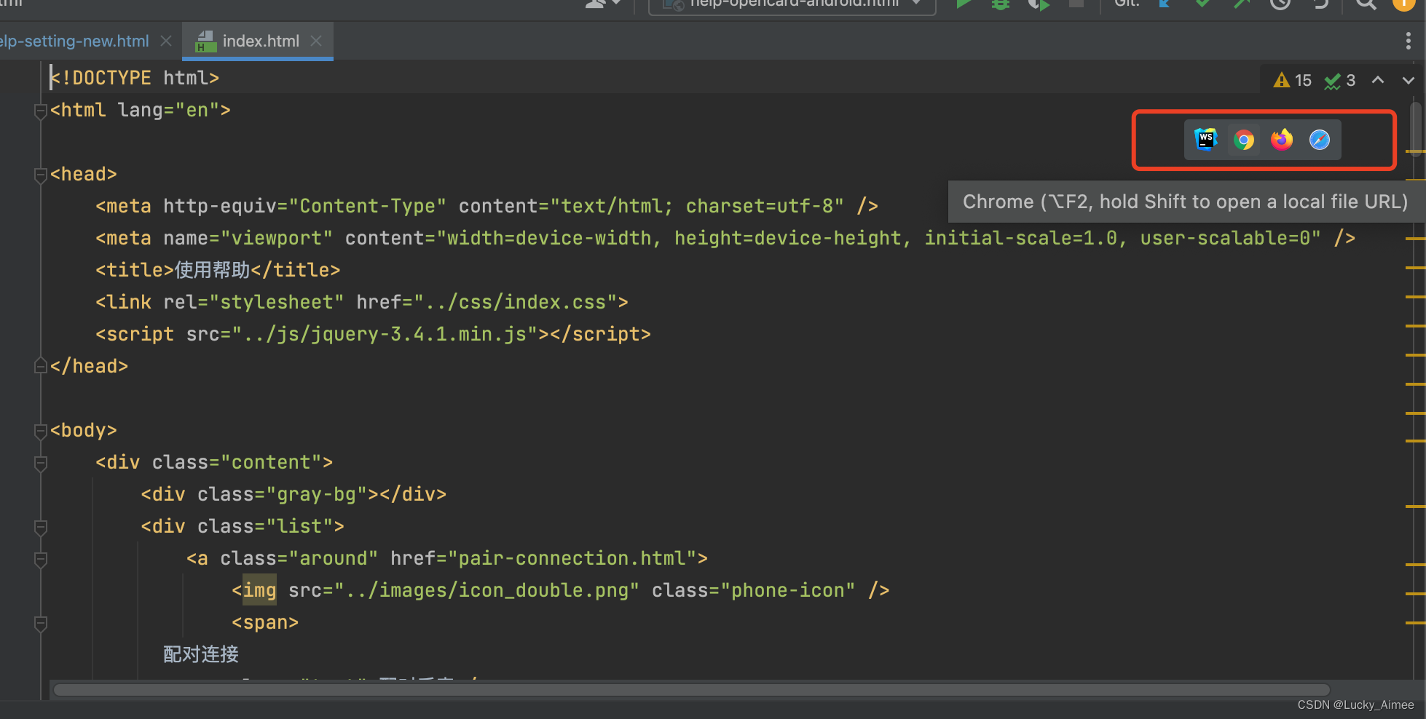Collapse the head element fold region
The height and width of the screenshot is (719, 1426).
[x=41, y=175]
